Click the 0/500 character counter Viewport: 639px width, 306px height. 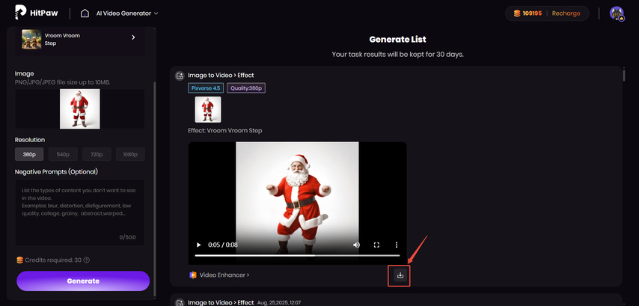click(127, 237)
